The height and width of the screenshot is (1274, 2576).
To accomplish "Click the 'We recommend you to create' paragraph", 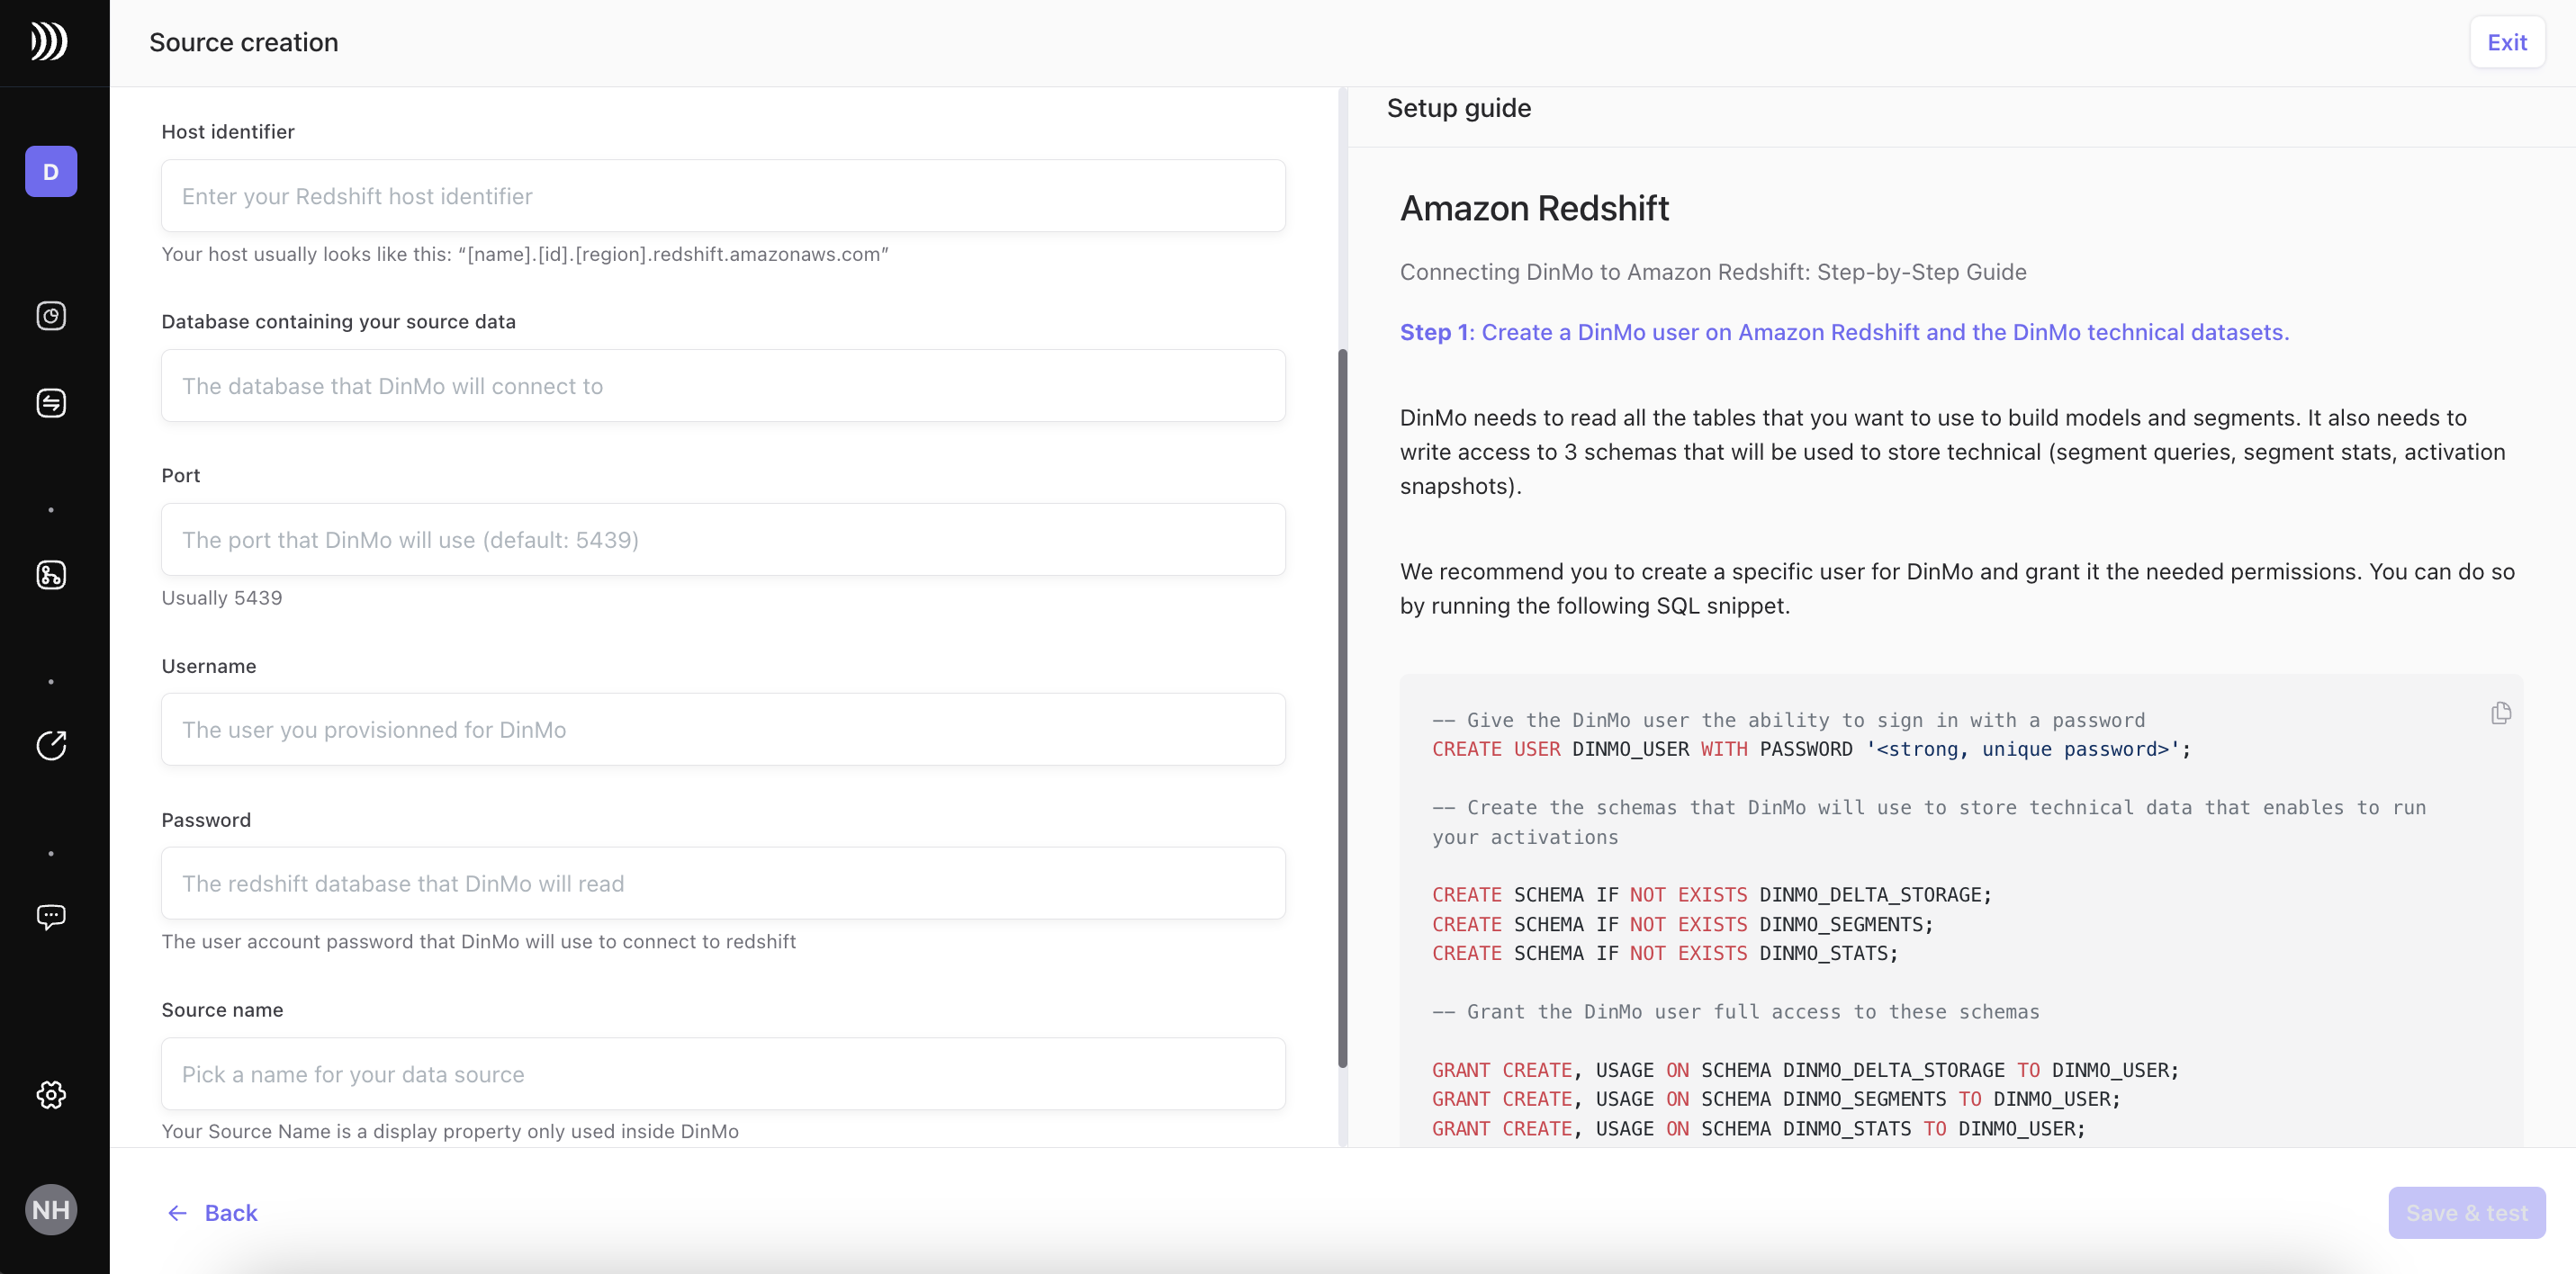I will tap(1957, 589).
